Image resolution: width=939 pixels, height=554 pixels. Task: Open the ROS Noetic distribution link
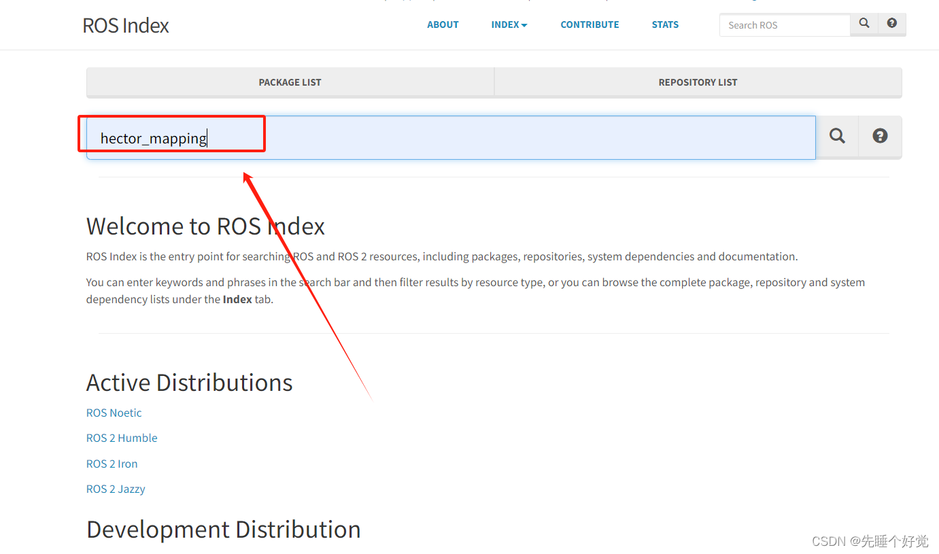[x=114, y=413]
